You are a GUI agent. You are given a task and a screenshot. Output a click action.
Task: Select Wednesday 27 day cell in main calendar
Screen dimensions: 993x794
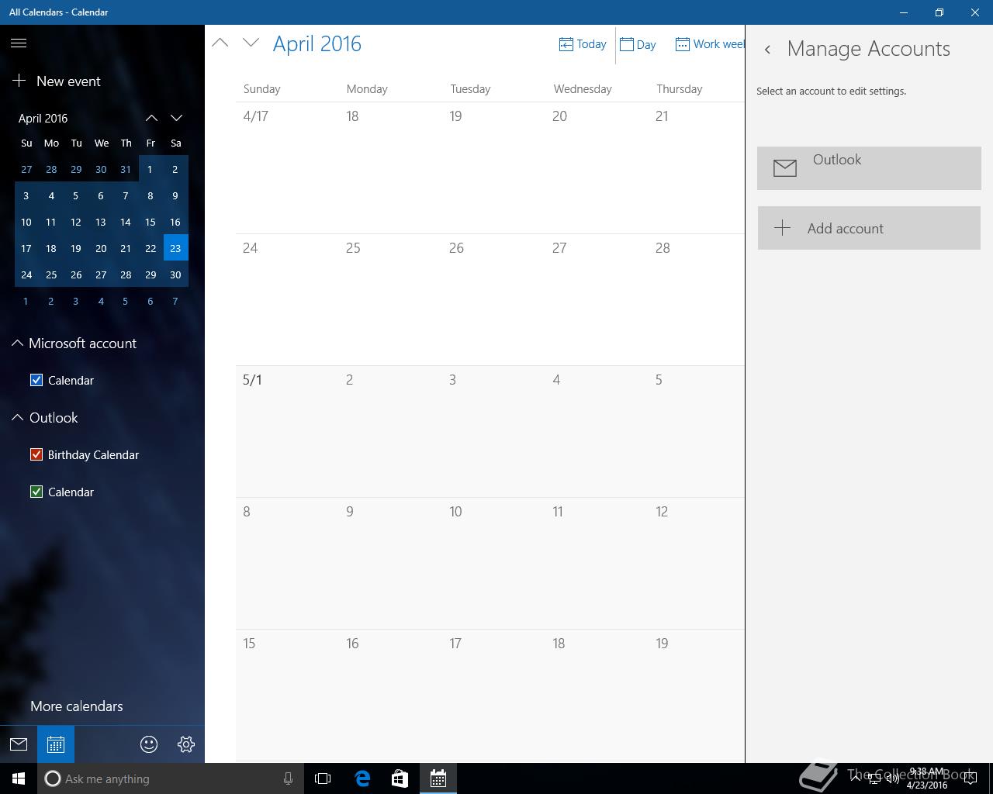(597, 299)
